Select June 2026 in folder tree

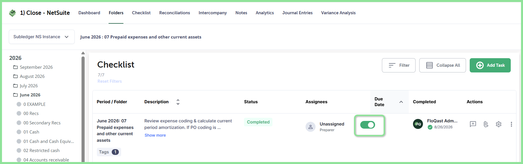(x=30, y=95)
